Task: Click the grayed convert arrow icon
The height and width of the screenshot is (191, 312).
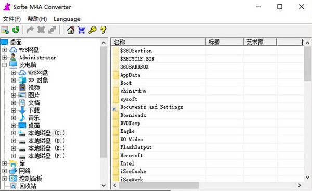Action: click(30, 30)
